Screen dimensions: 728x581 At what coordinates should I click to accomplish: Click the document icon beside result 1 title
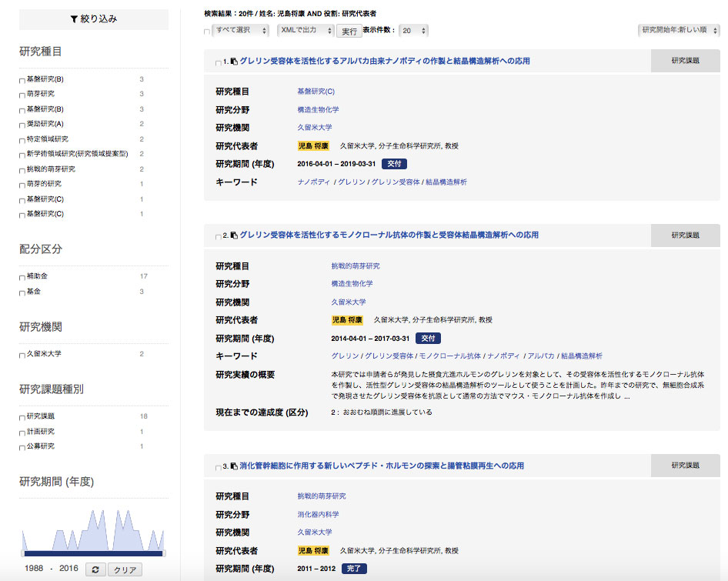pyautogui.click(x=234, y=61)
